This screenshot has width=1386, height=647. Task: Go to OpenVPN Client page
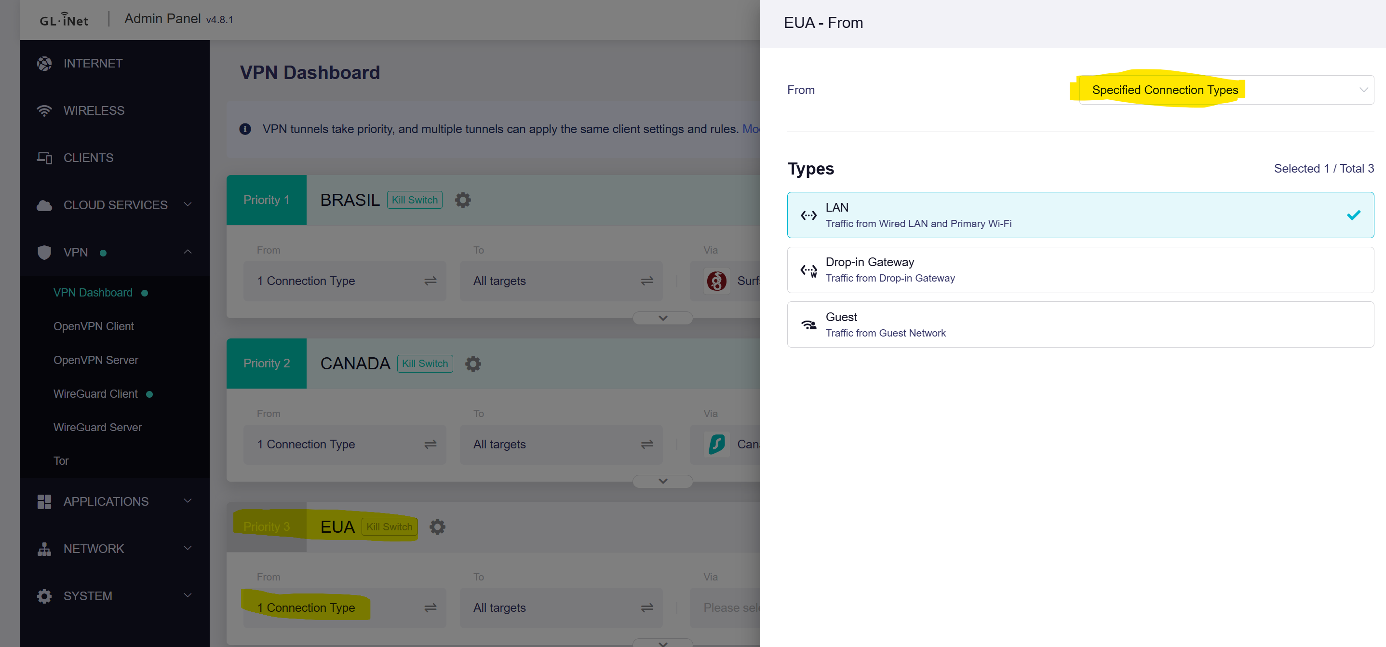click(x=94, y=327)
